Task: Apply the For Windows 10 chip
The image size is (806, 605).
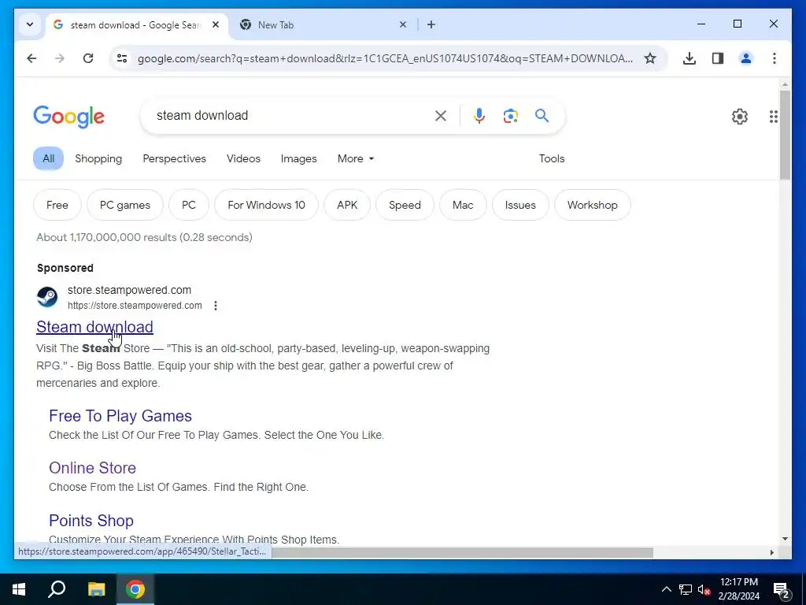Action: pyautogui.click(x=266, y=205)
